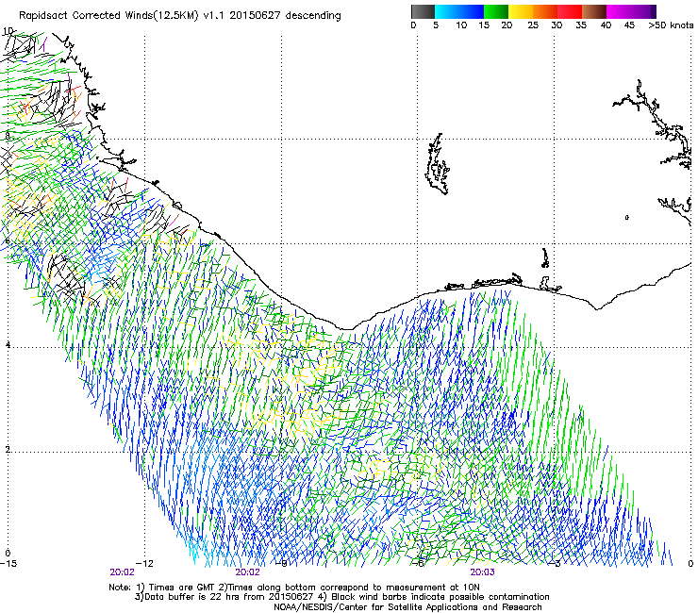
Task: Click the '20' legend scale label
Action: tap(507, 25)
